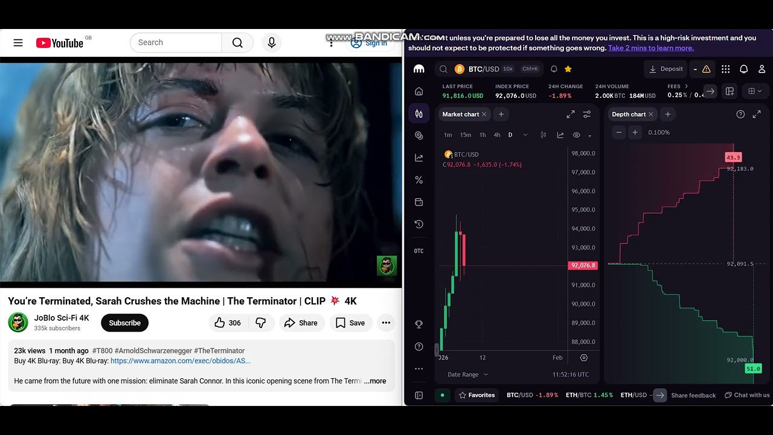Image resolution: width=773 pixels, height=435 pixels.
Task: Select the 1h chart interval
Action: pos(483,135)
